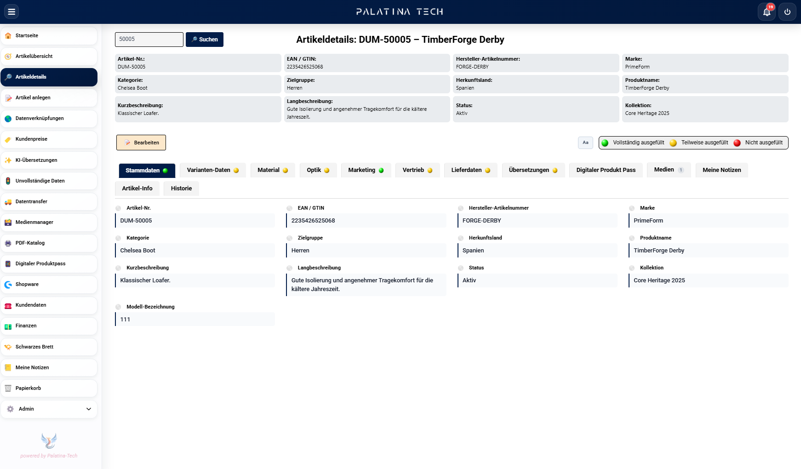Viewport: 801px width, 469px height.
Task: Open PDF-Katalog sidebar item
Action: click(x=49, y=243)
